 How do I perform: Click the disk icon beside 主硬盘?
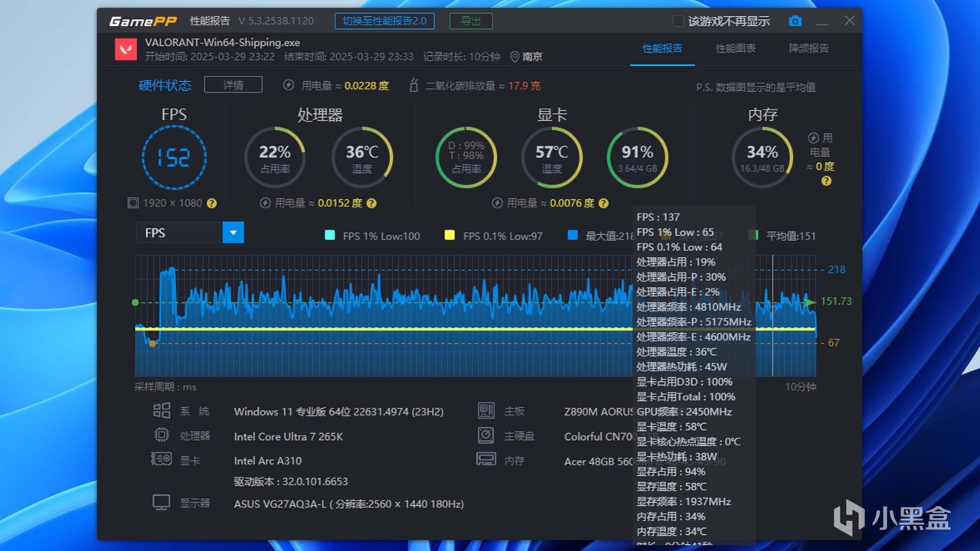point(486,435)
